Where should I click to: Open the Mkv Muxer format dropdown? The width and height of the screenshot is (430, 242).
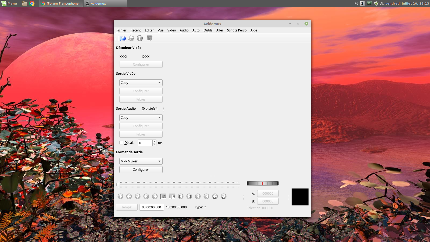pos(141,161)
